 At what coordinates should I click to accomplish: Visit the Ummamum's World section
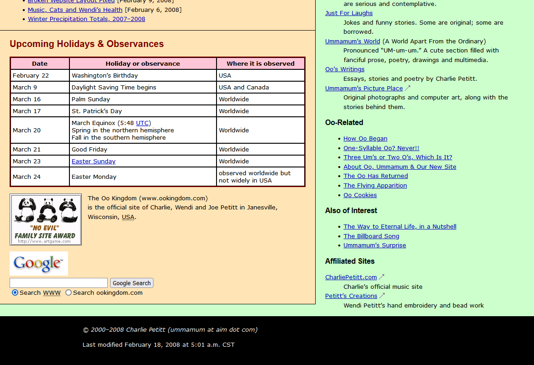tap(352, 41)
